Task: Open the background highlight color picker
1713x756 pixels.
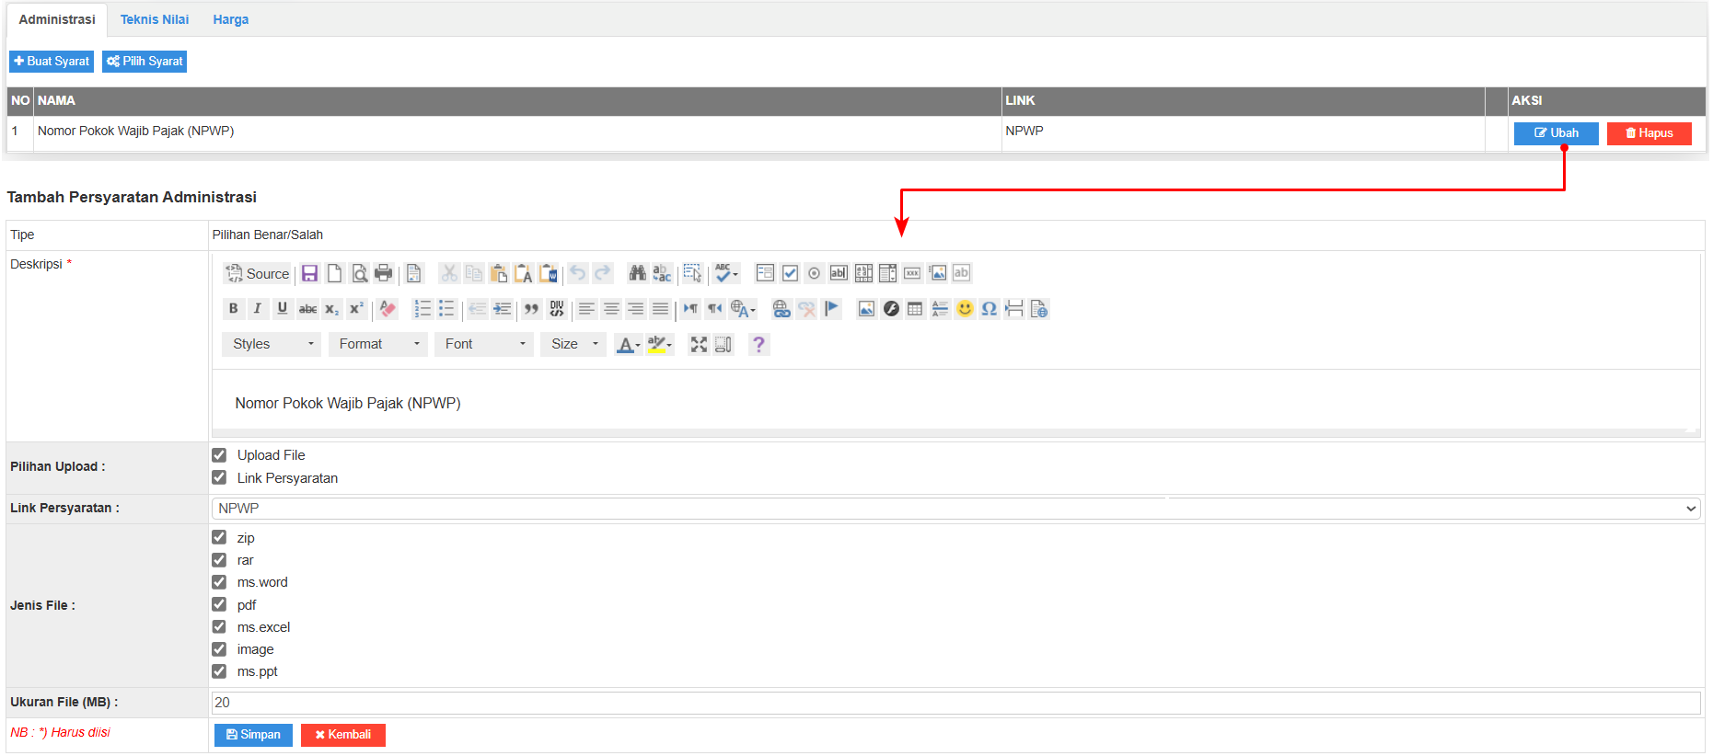Action: point(660,344)
